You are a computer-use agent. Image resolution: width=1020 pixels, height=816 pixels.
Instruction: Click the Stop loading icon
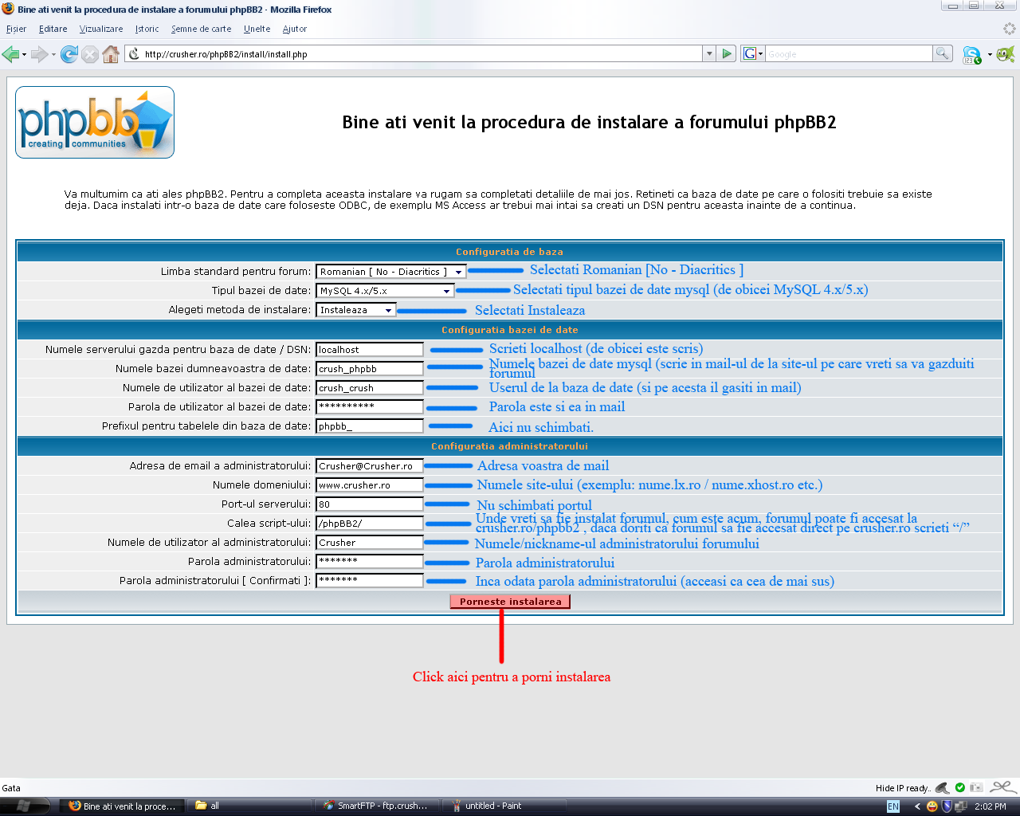click(90, 54)
